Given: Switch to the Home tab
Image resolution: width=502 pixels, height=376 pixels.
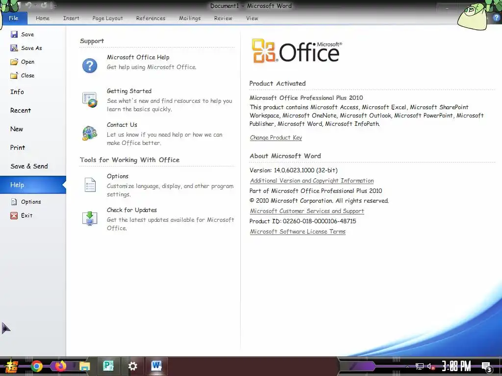Looking at the screenshot, I should (43, 18).
